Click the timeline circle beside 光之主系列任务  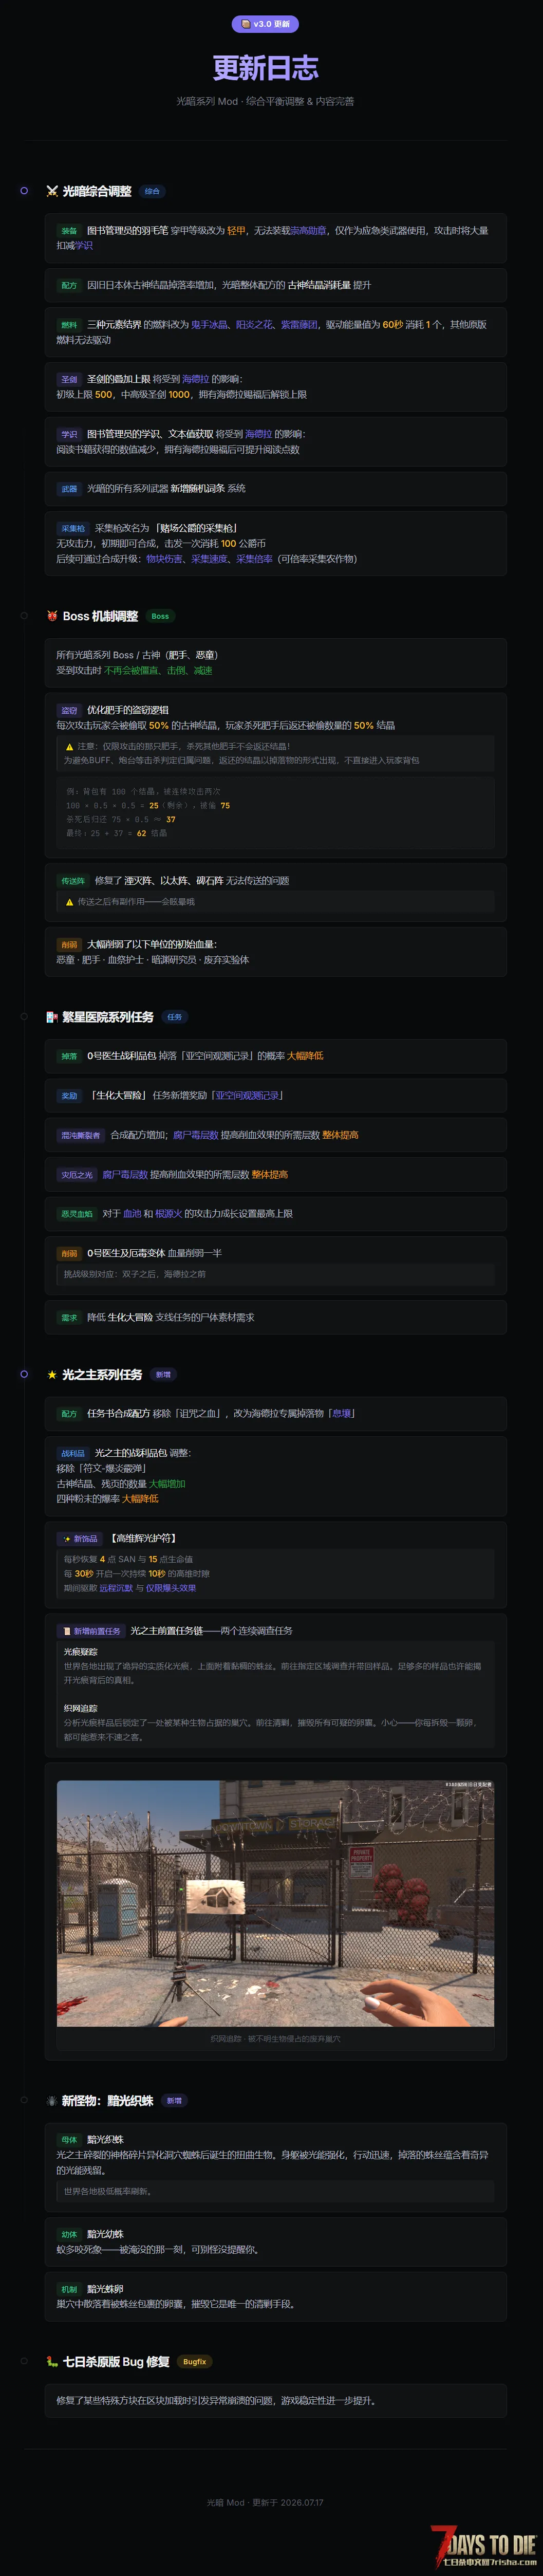pos(24,1374)
